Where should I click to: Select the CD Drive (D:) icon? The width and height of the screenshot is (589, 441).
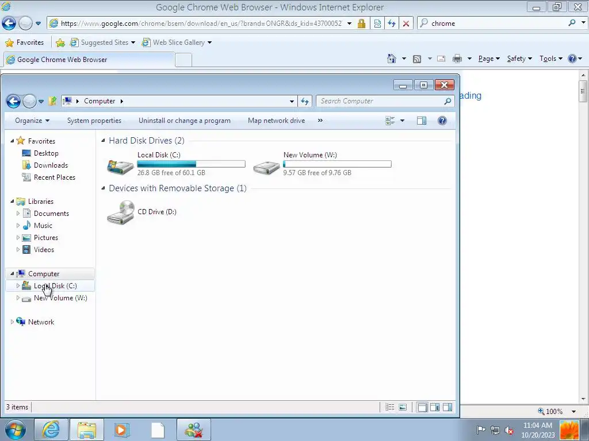pyautogui.click(x=121, y=212)
